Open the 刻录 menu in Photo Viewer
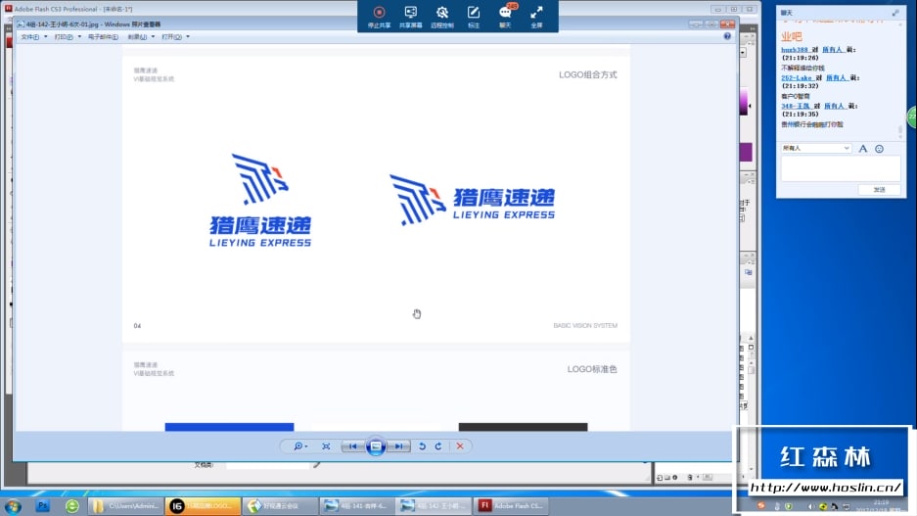 [137, 37]
